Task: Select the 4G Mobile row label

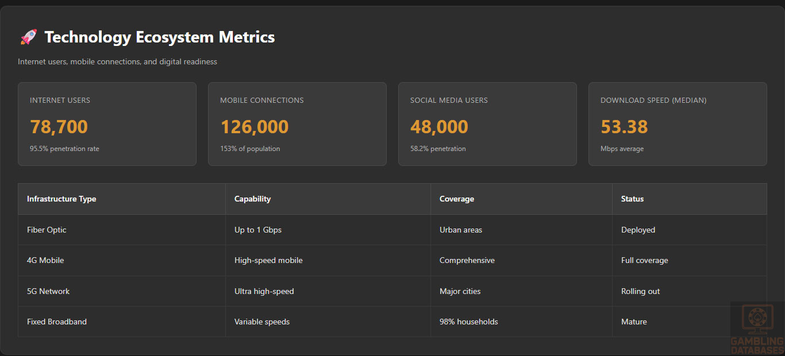Action: click(45, 261)
